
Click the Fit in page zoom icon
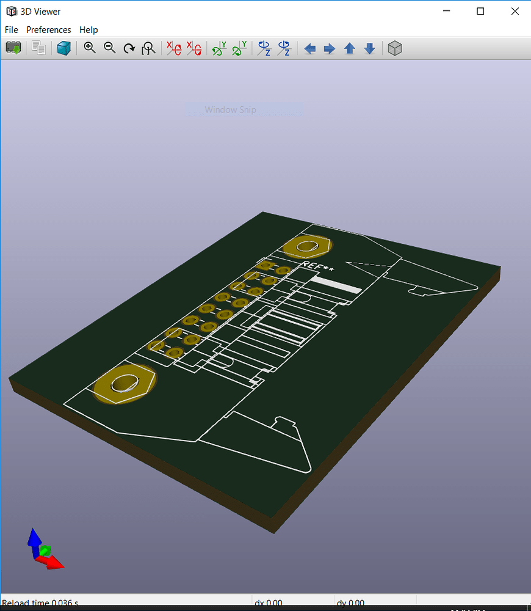pos(148,48)
